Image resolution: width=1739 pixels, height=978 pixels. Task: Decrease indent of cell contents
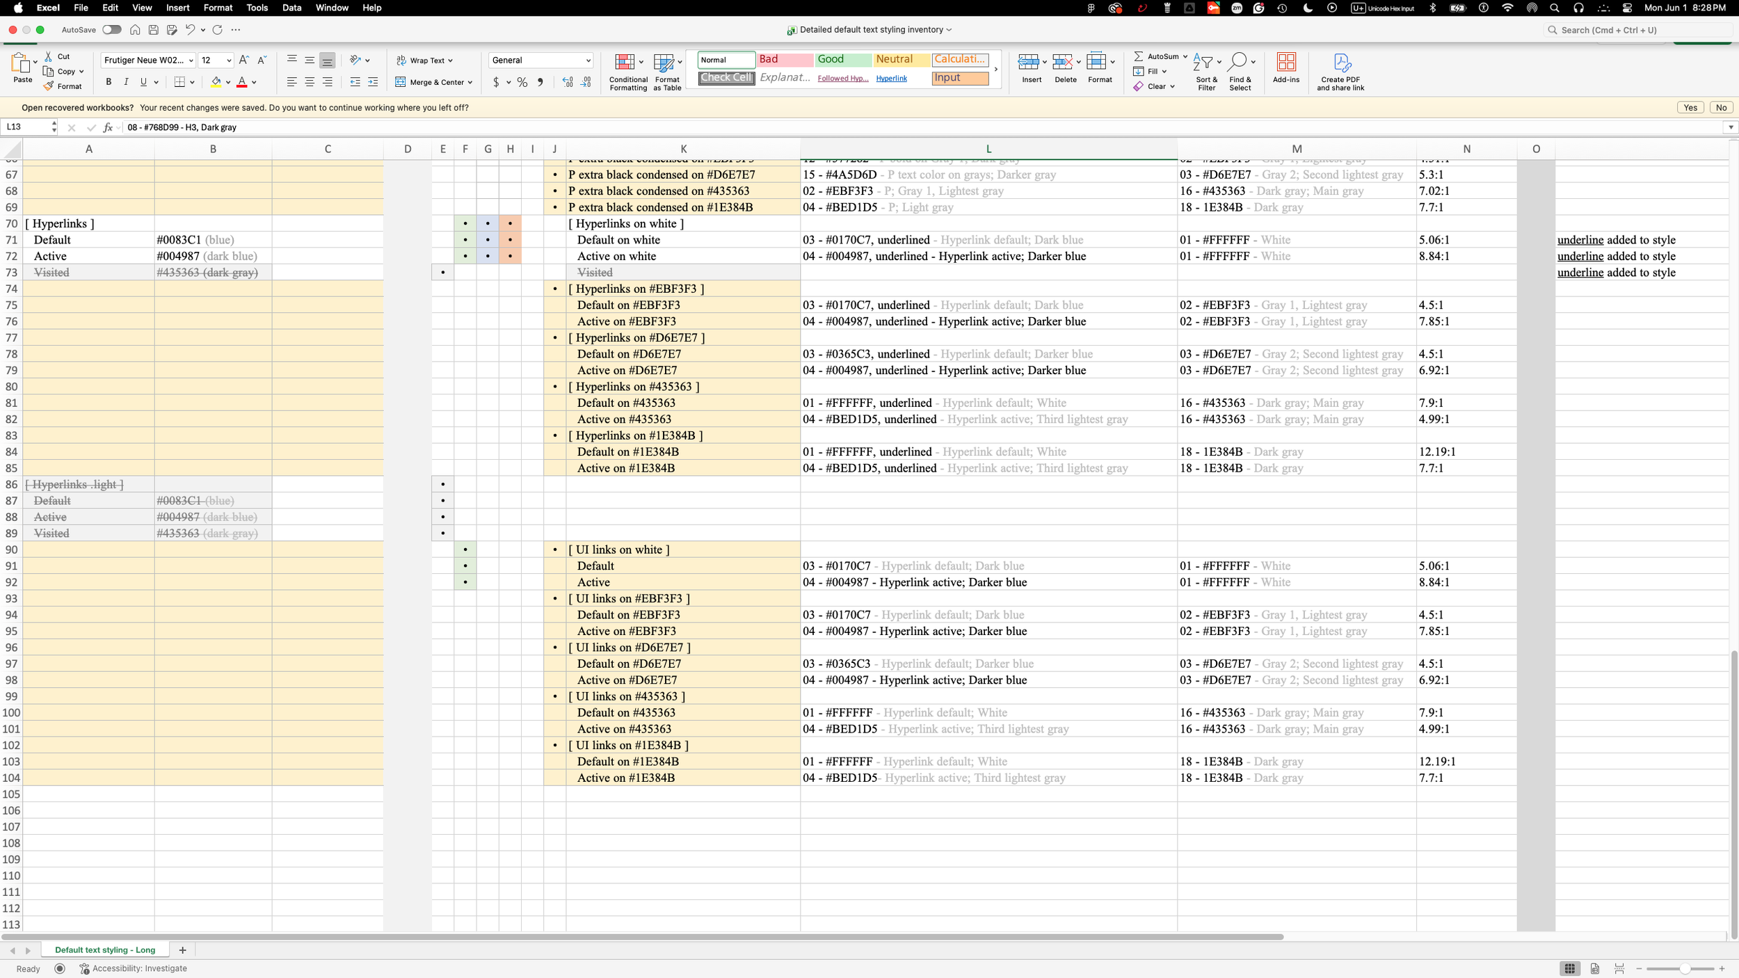click(355, 82)
